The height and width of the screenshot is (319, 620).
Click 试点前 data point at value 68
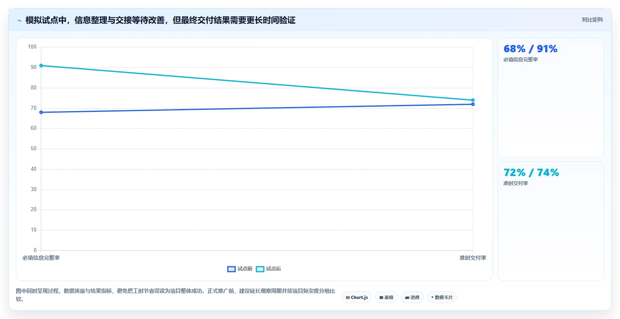(41, 112)
